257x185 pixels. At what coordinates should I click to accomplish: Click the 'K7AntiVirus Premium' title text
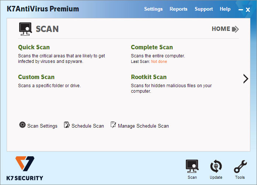click(43, 9)
